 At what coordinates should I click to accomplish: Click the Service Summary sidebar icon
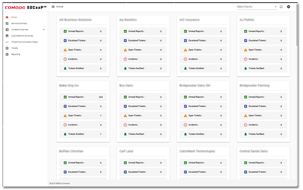pyautogui.click(x=7, y=23)
